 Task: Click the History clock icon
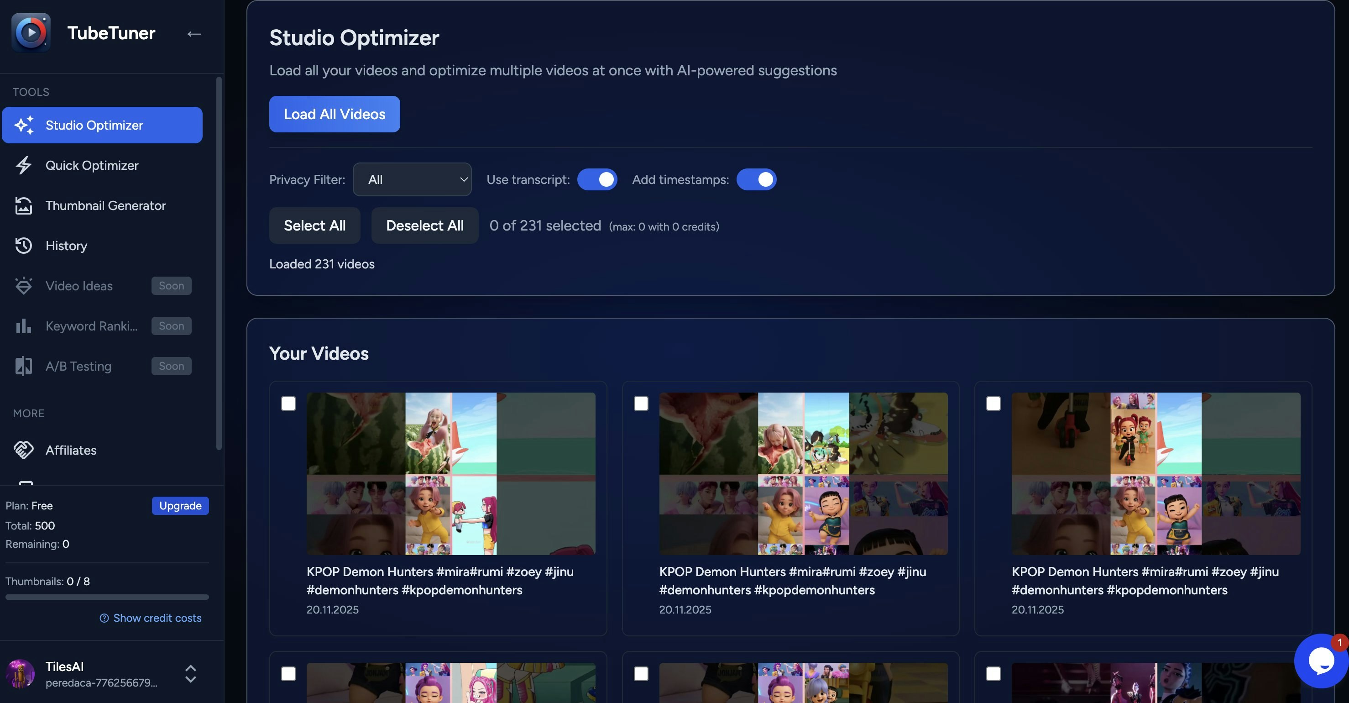tap(24, 246)
